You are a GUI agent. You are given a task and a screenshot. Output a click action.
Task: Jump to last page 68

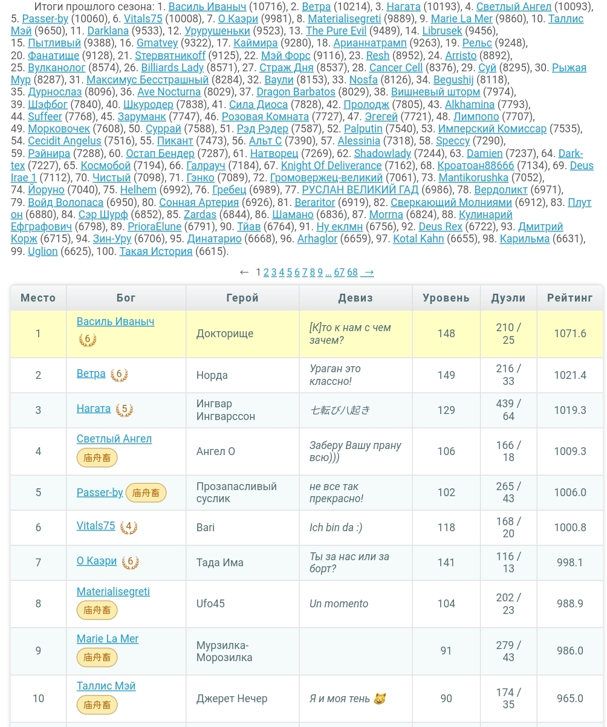click(x=352, y=273)
